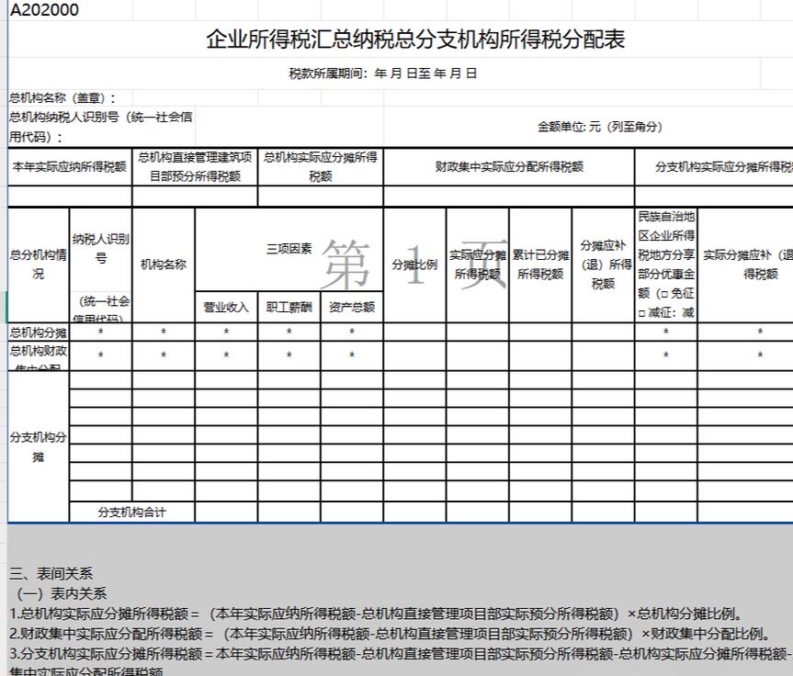The image size is (793, 676).
Task: Click 分摊比例 cell in 总机构分摊 row
Action: [414, 332]
